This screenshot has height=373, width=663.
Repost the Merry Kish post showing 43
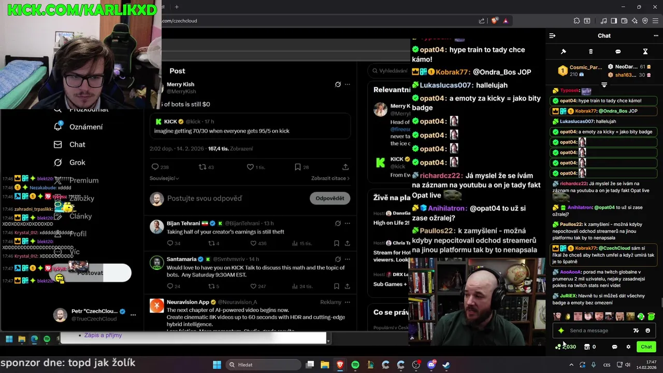click(206, 167)
